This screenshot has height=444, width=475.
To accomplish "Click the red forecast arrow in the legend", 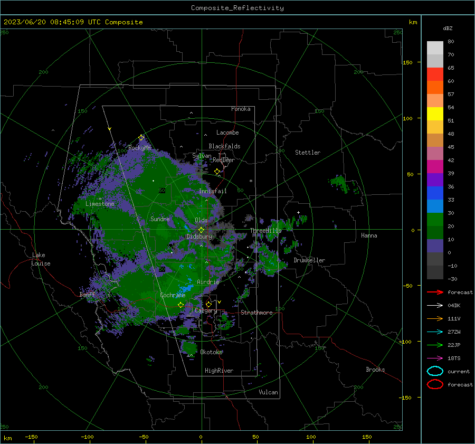I will pos(435,292).
